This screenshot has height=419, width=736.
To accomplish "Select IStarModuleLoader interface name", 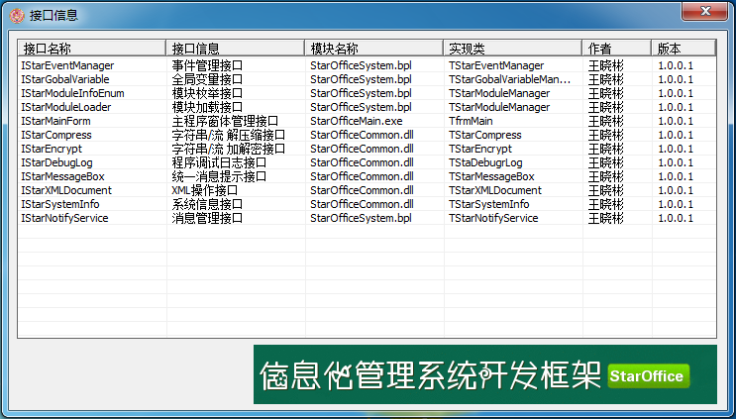I will click(66, 107).
